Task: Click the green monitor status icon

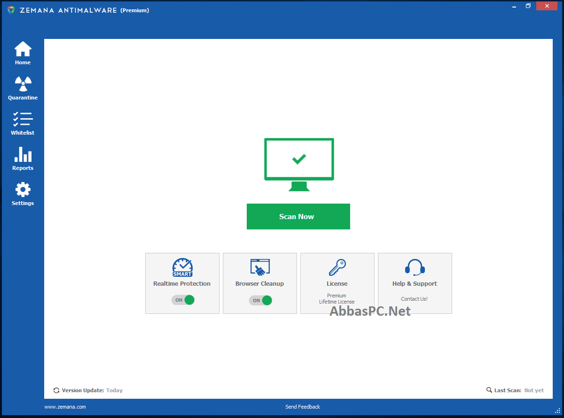Action: [299, 165]
